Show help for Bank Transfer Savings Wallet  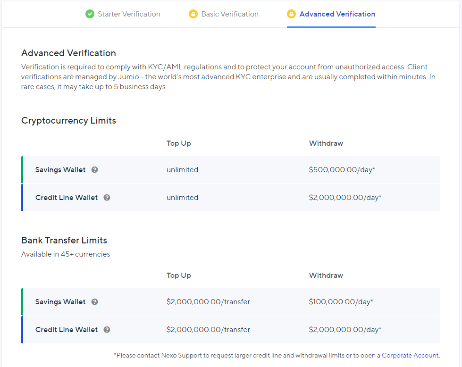(x=94, y=302)
